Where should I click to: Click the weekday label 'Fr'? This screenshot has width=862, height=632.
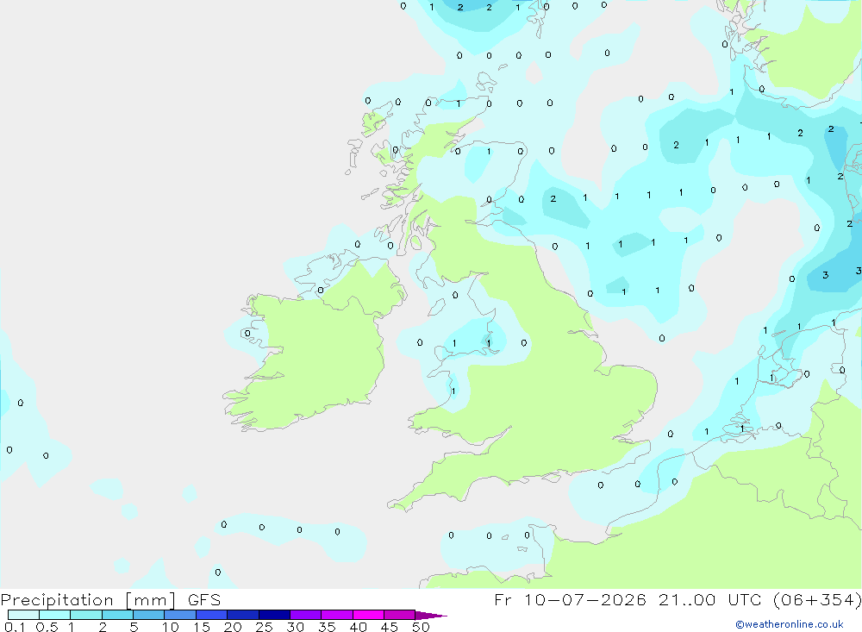point(503,599)
